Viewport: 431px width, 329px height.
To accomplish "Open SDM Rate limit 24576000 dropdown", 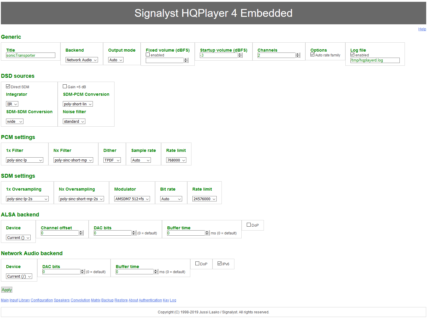I will tap(204, 199).
